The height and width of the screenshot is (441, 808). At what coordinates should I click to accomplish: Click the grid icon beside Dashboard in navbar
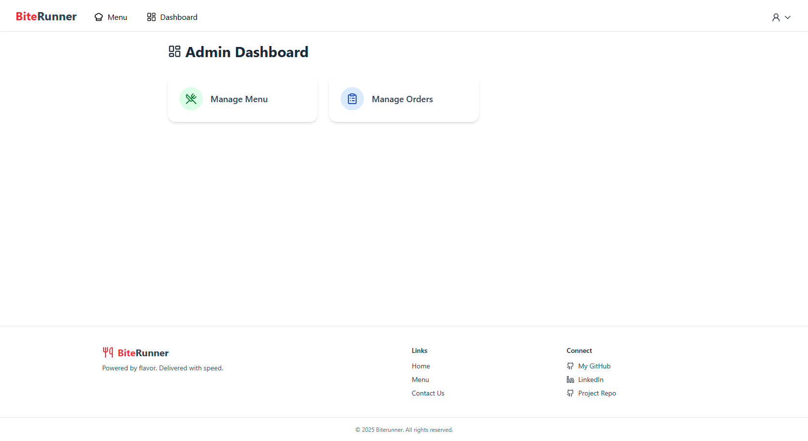151,17
